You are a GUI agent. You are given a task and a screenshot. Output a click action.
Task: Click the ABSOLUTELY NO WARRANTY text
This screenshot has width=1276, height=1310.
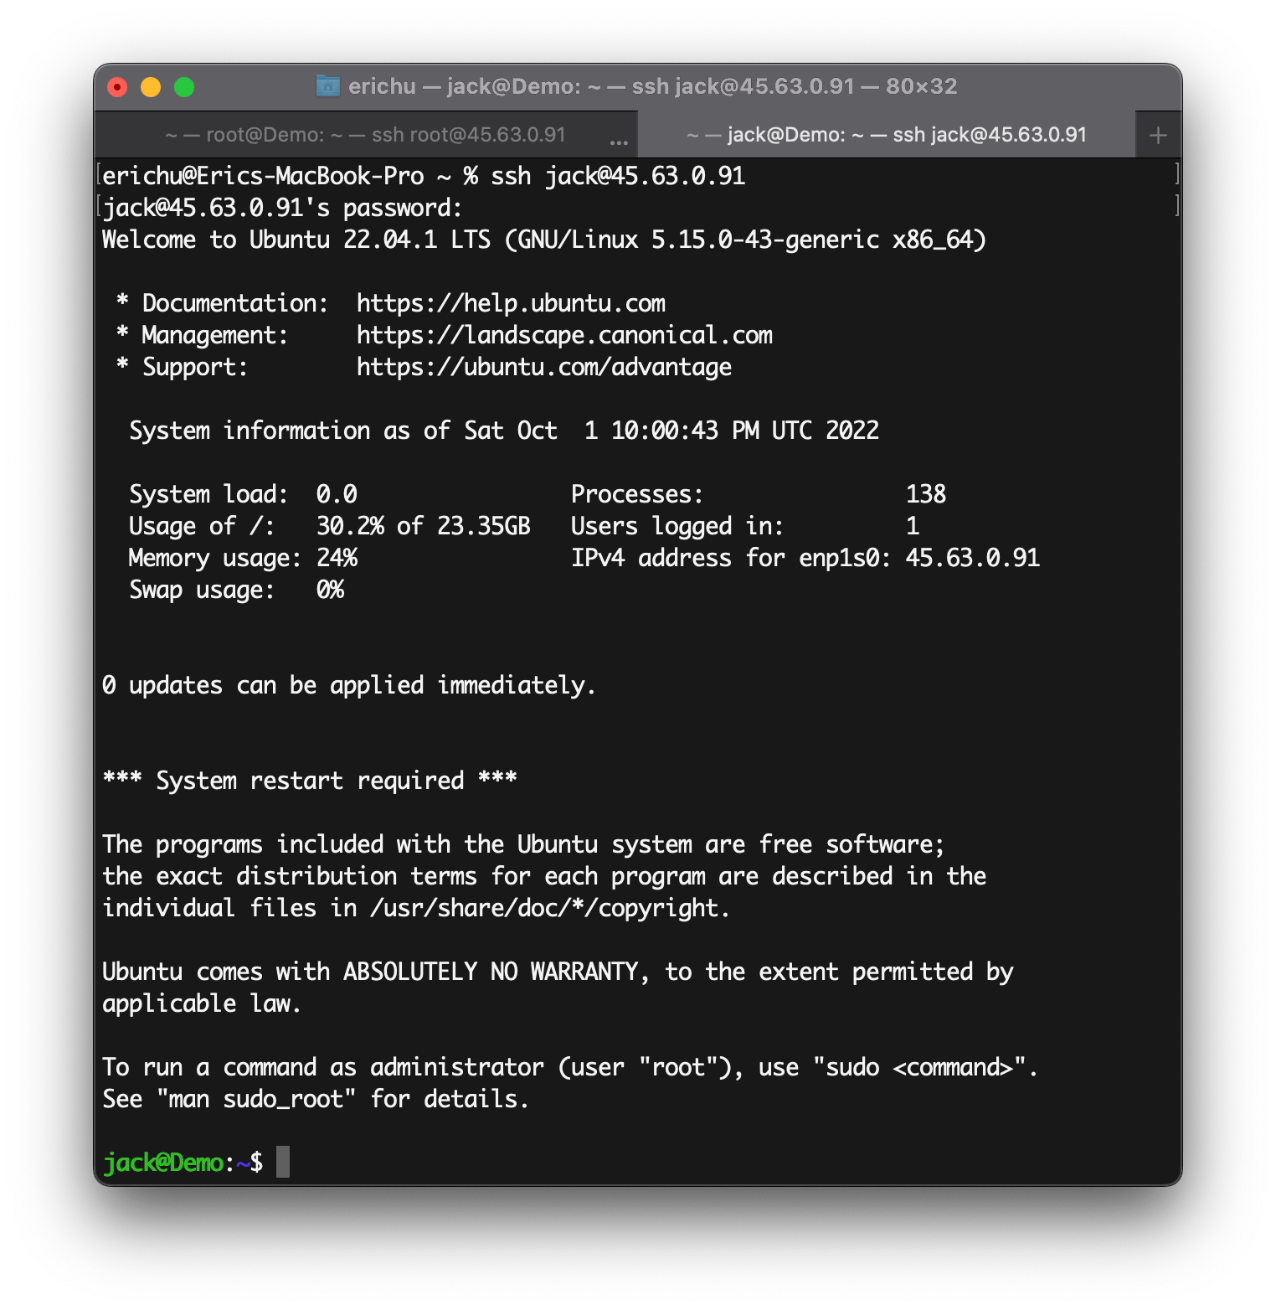point(491,972)
